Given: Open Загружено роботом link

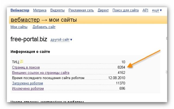Looking at the screenshot, I should coord(27,83).
